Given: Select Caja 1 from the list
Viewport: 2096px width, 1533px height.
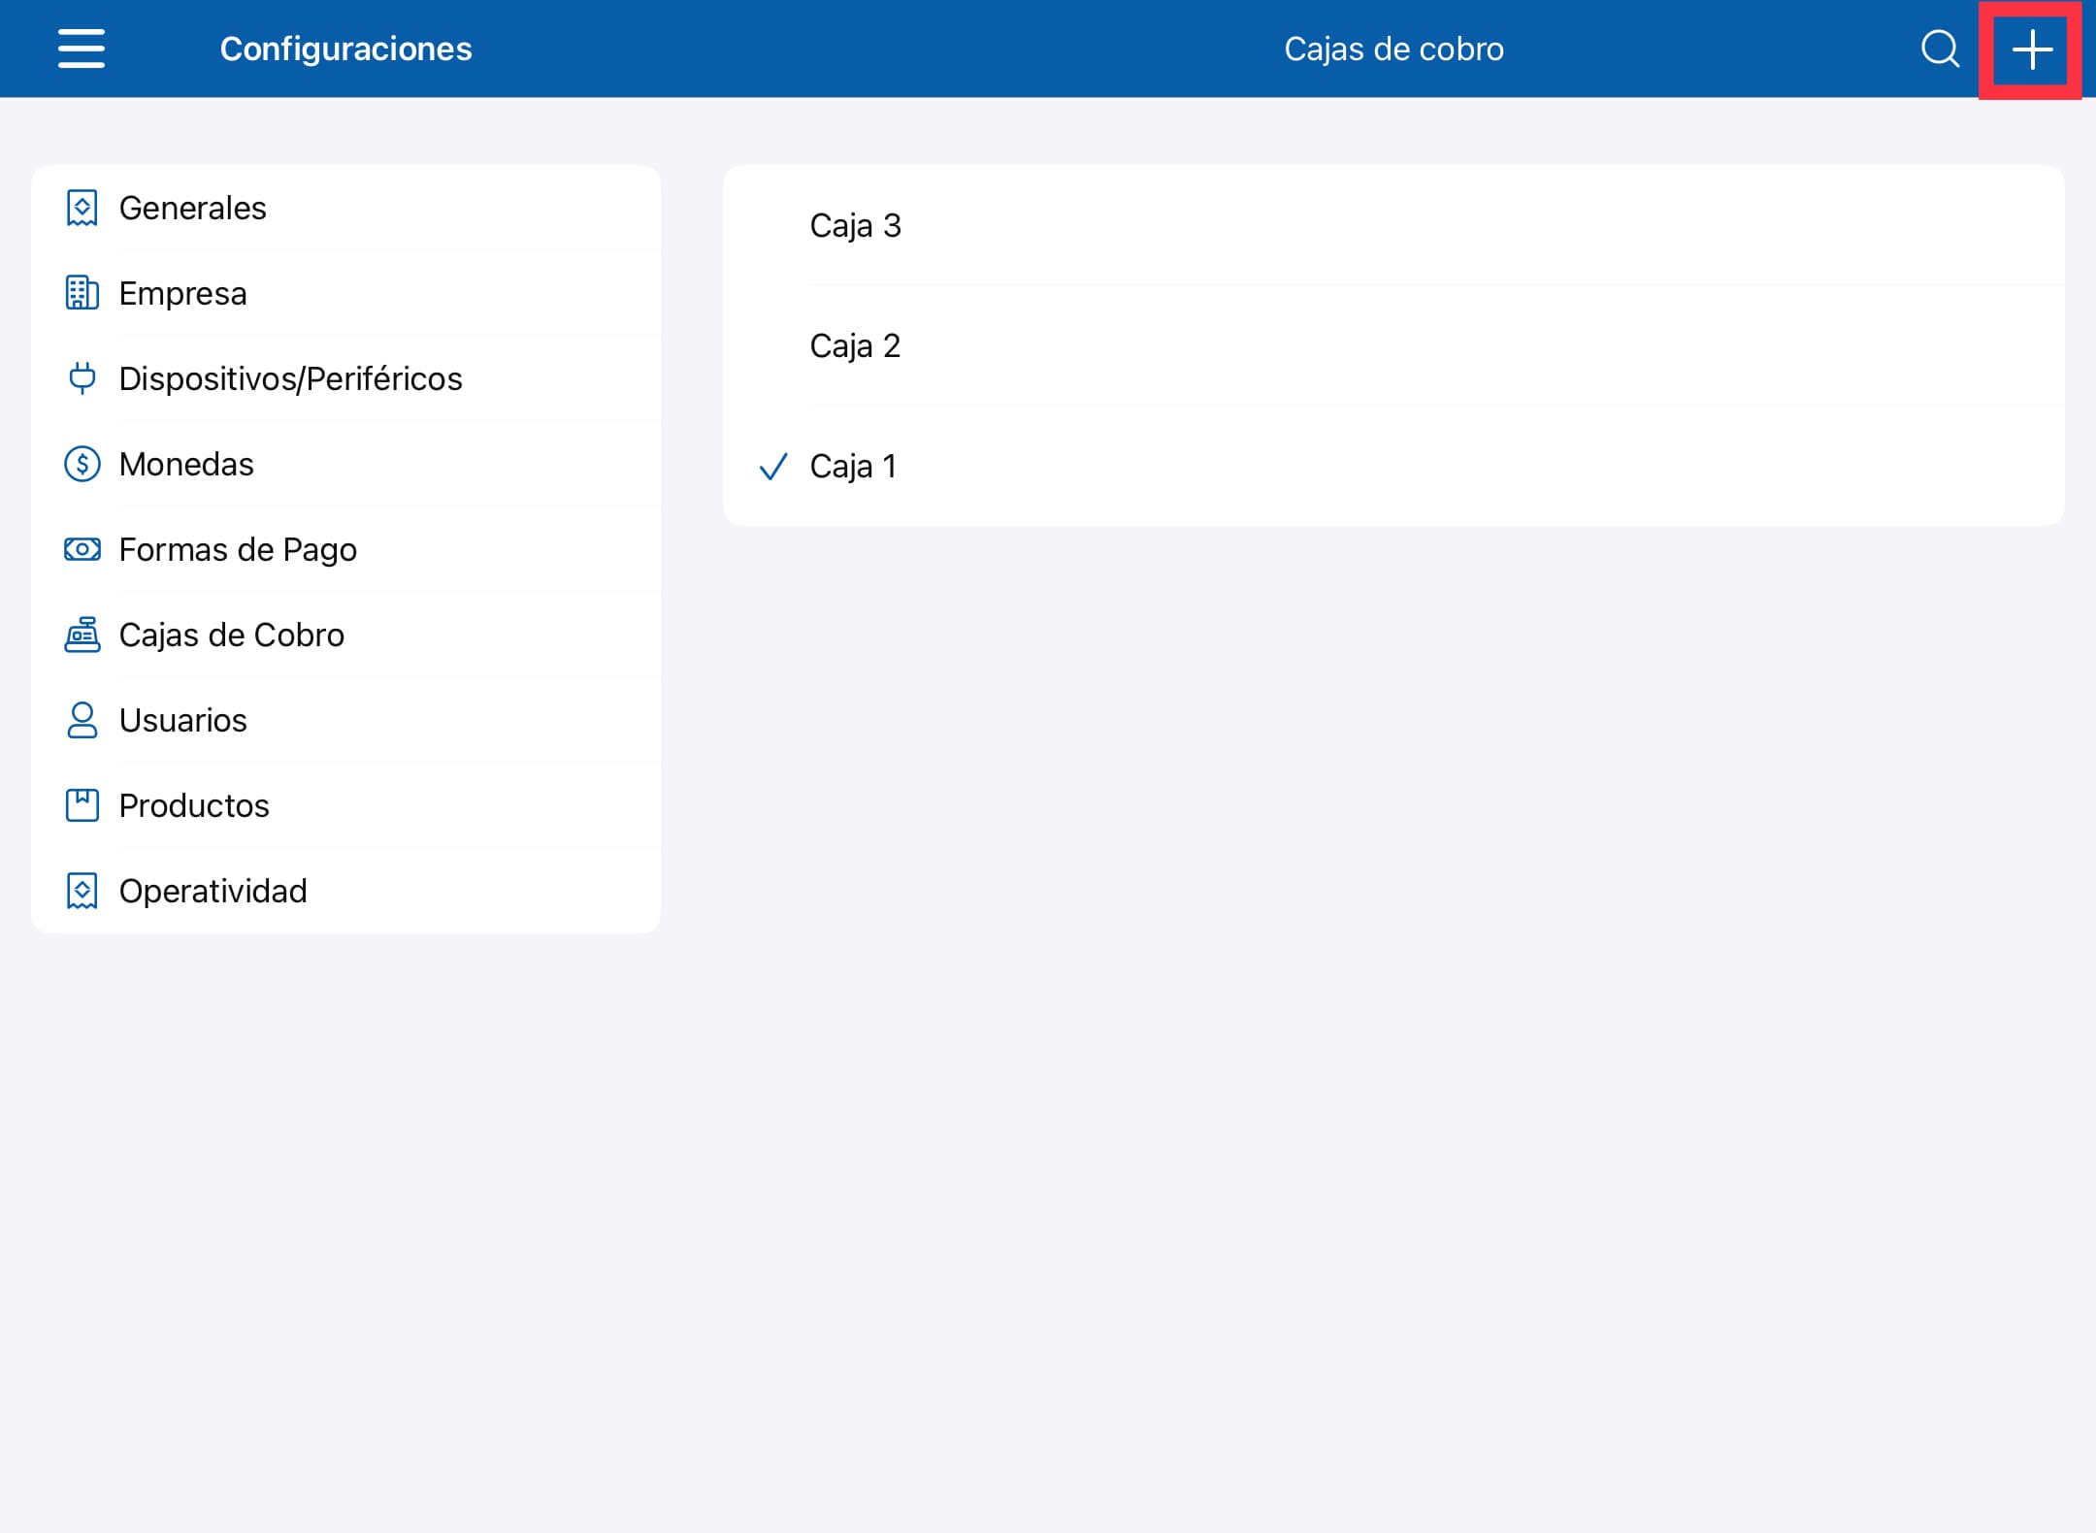Looking at the screenshot, I should point(1393,466).
